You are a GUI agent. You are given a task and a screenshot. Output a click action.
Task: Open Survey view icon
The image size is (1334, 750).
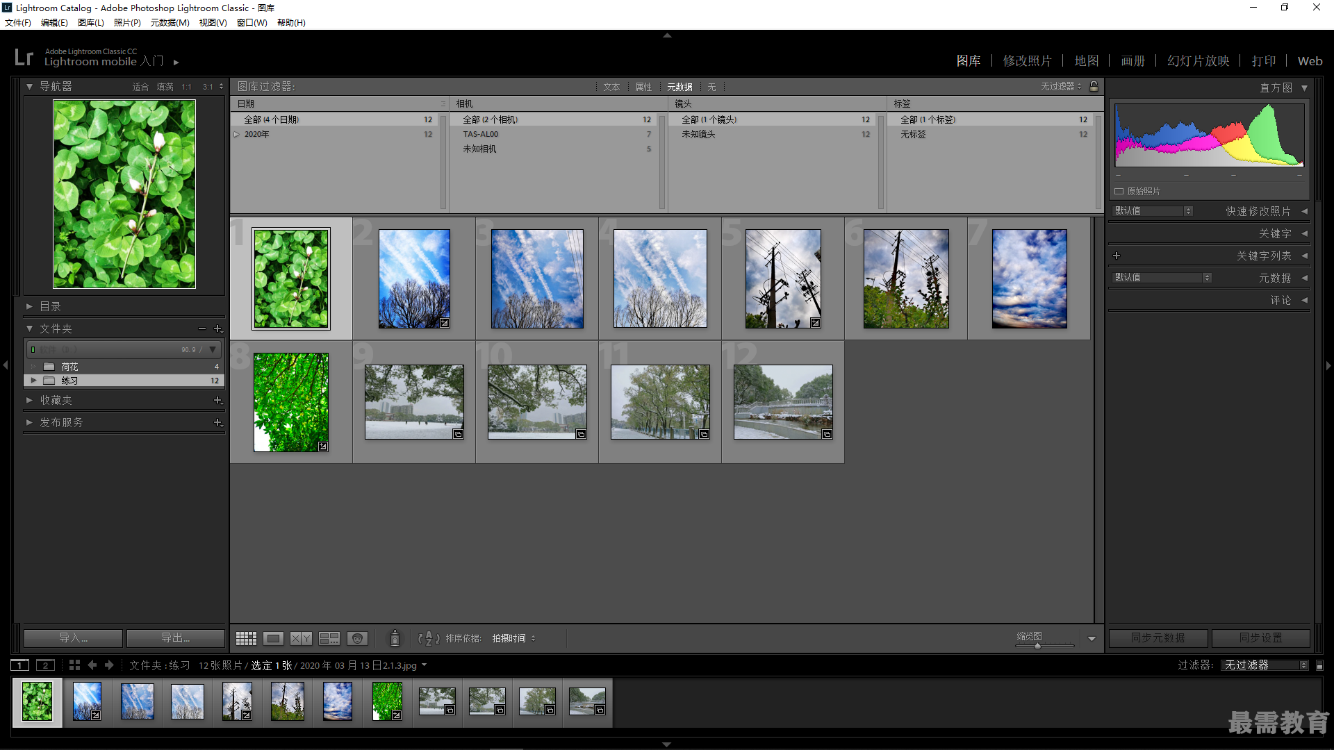pos(329,638)
